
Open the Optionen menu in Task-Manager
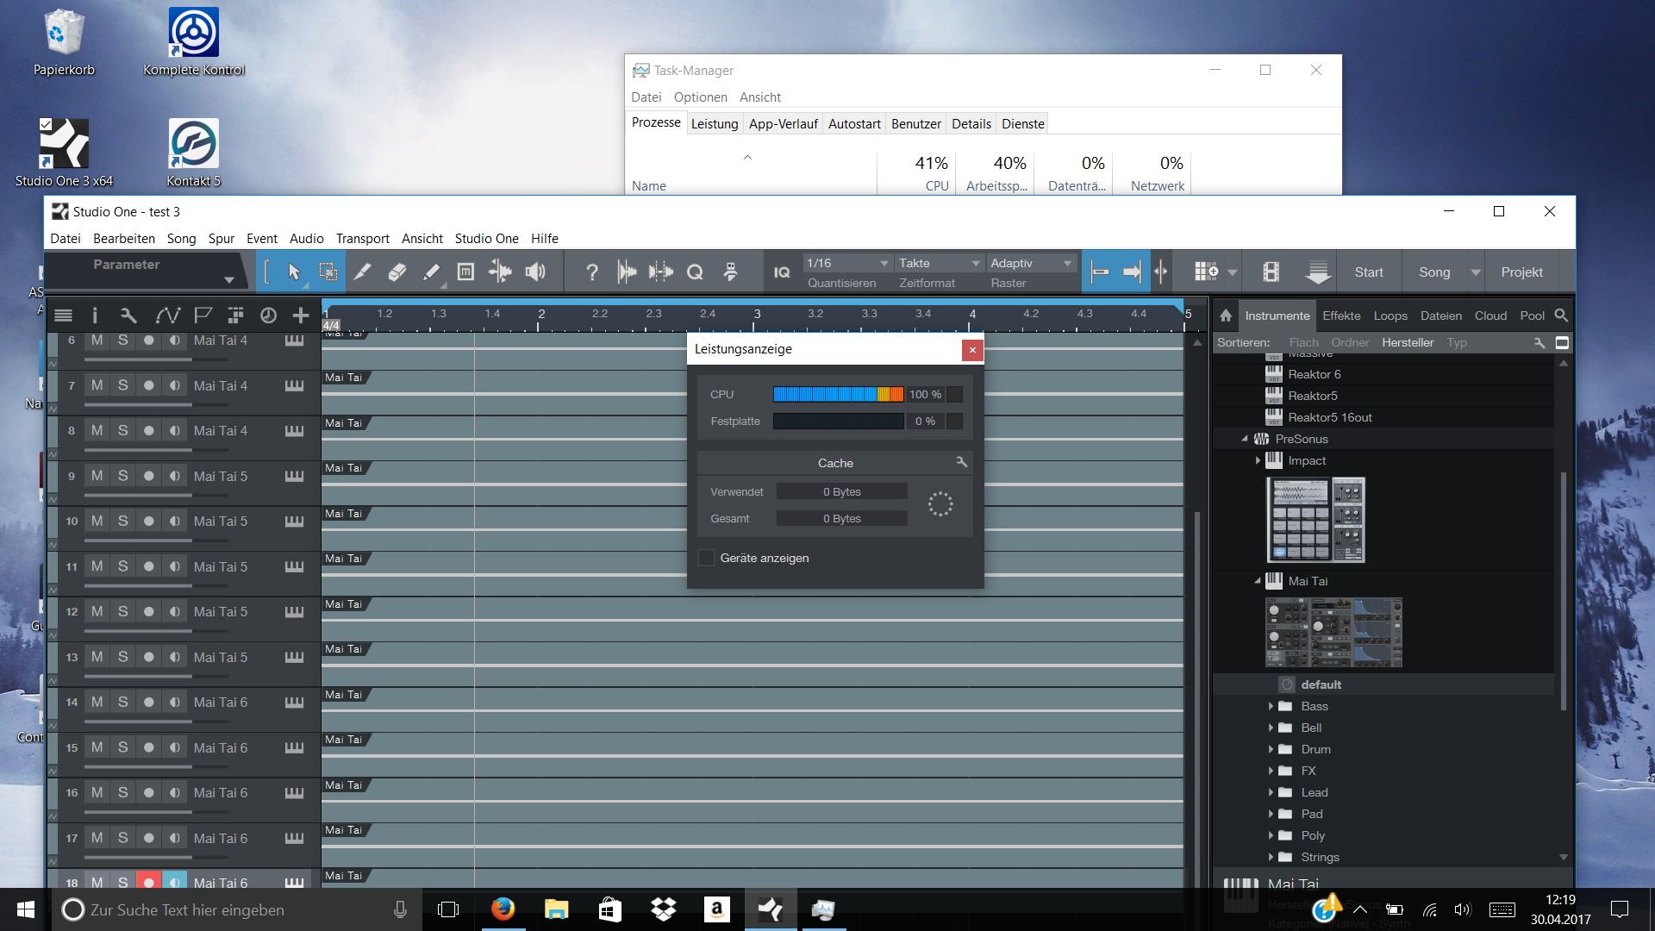tap(700, 97)
